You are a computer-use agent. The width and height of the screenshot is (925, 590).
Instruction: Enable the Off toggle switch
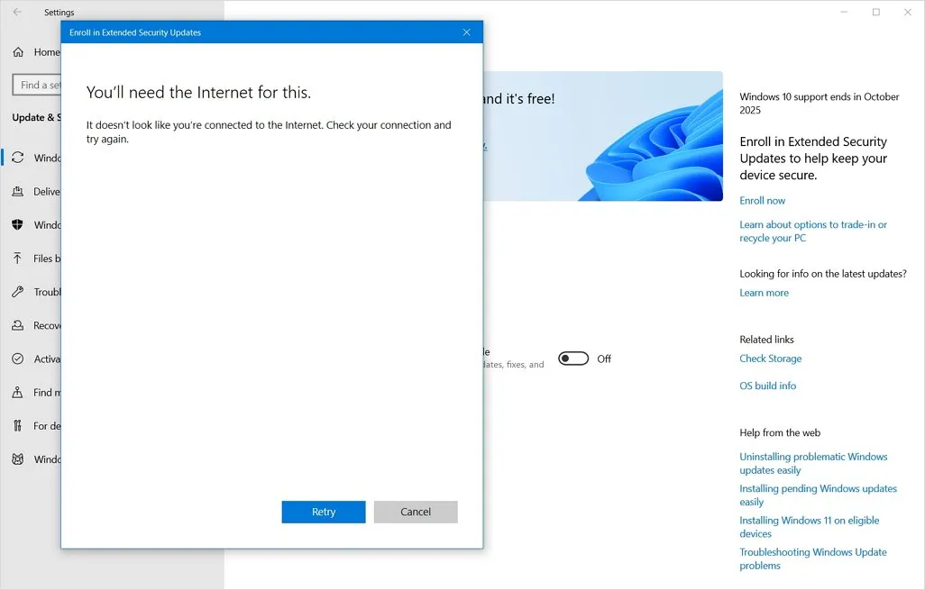tap(574, 359)
